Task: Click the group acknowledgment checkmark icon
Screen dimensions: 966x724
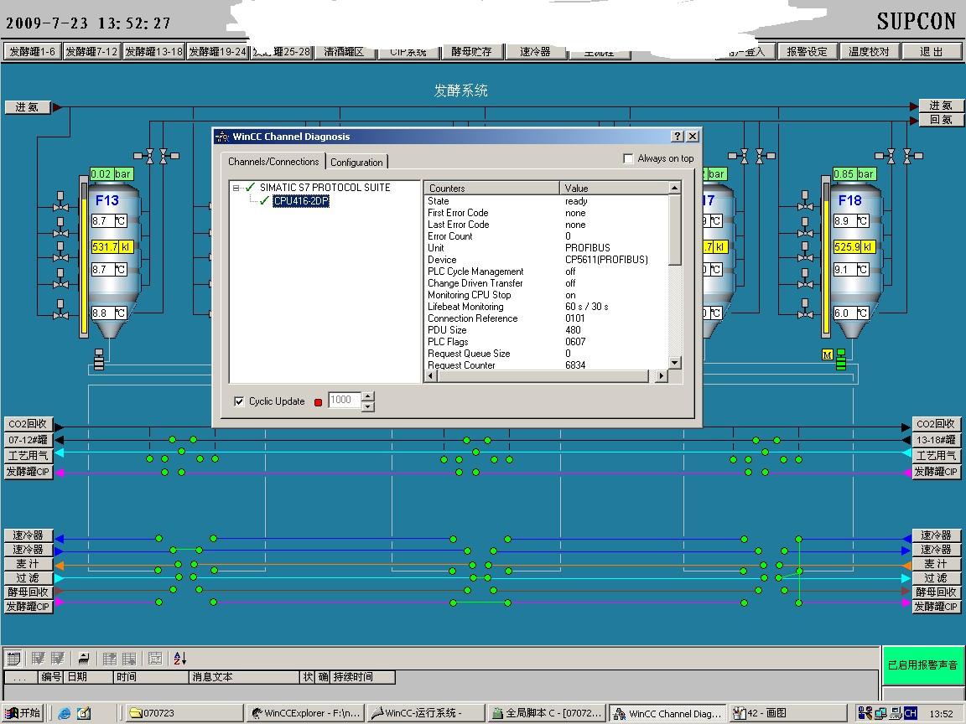Action: click(x=58, y=659)
